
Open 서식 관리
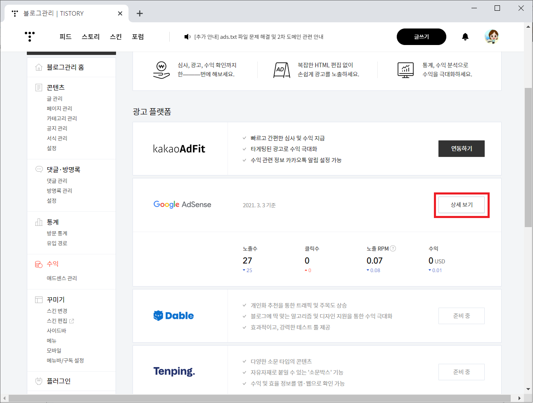(x=57, y=138)
